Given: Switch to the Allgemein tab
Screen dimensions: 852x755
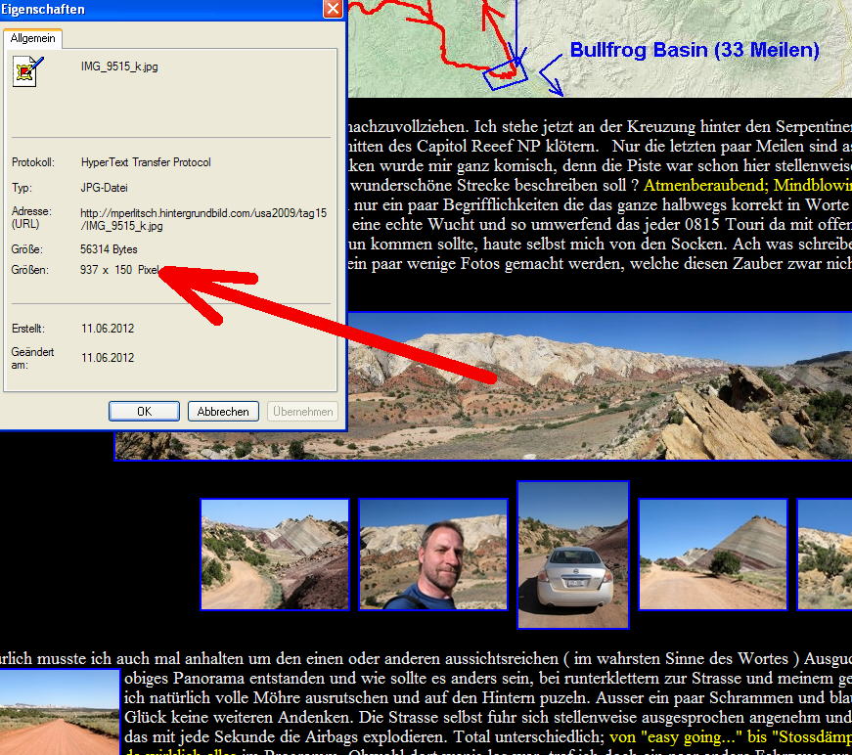Looking at the screenshot, I should coord(33,38).
